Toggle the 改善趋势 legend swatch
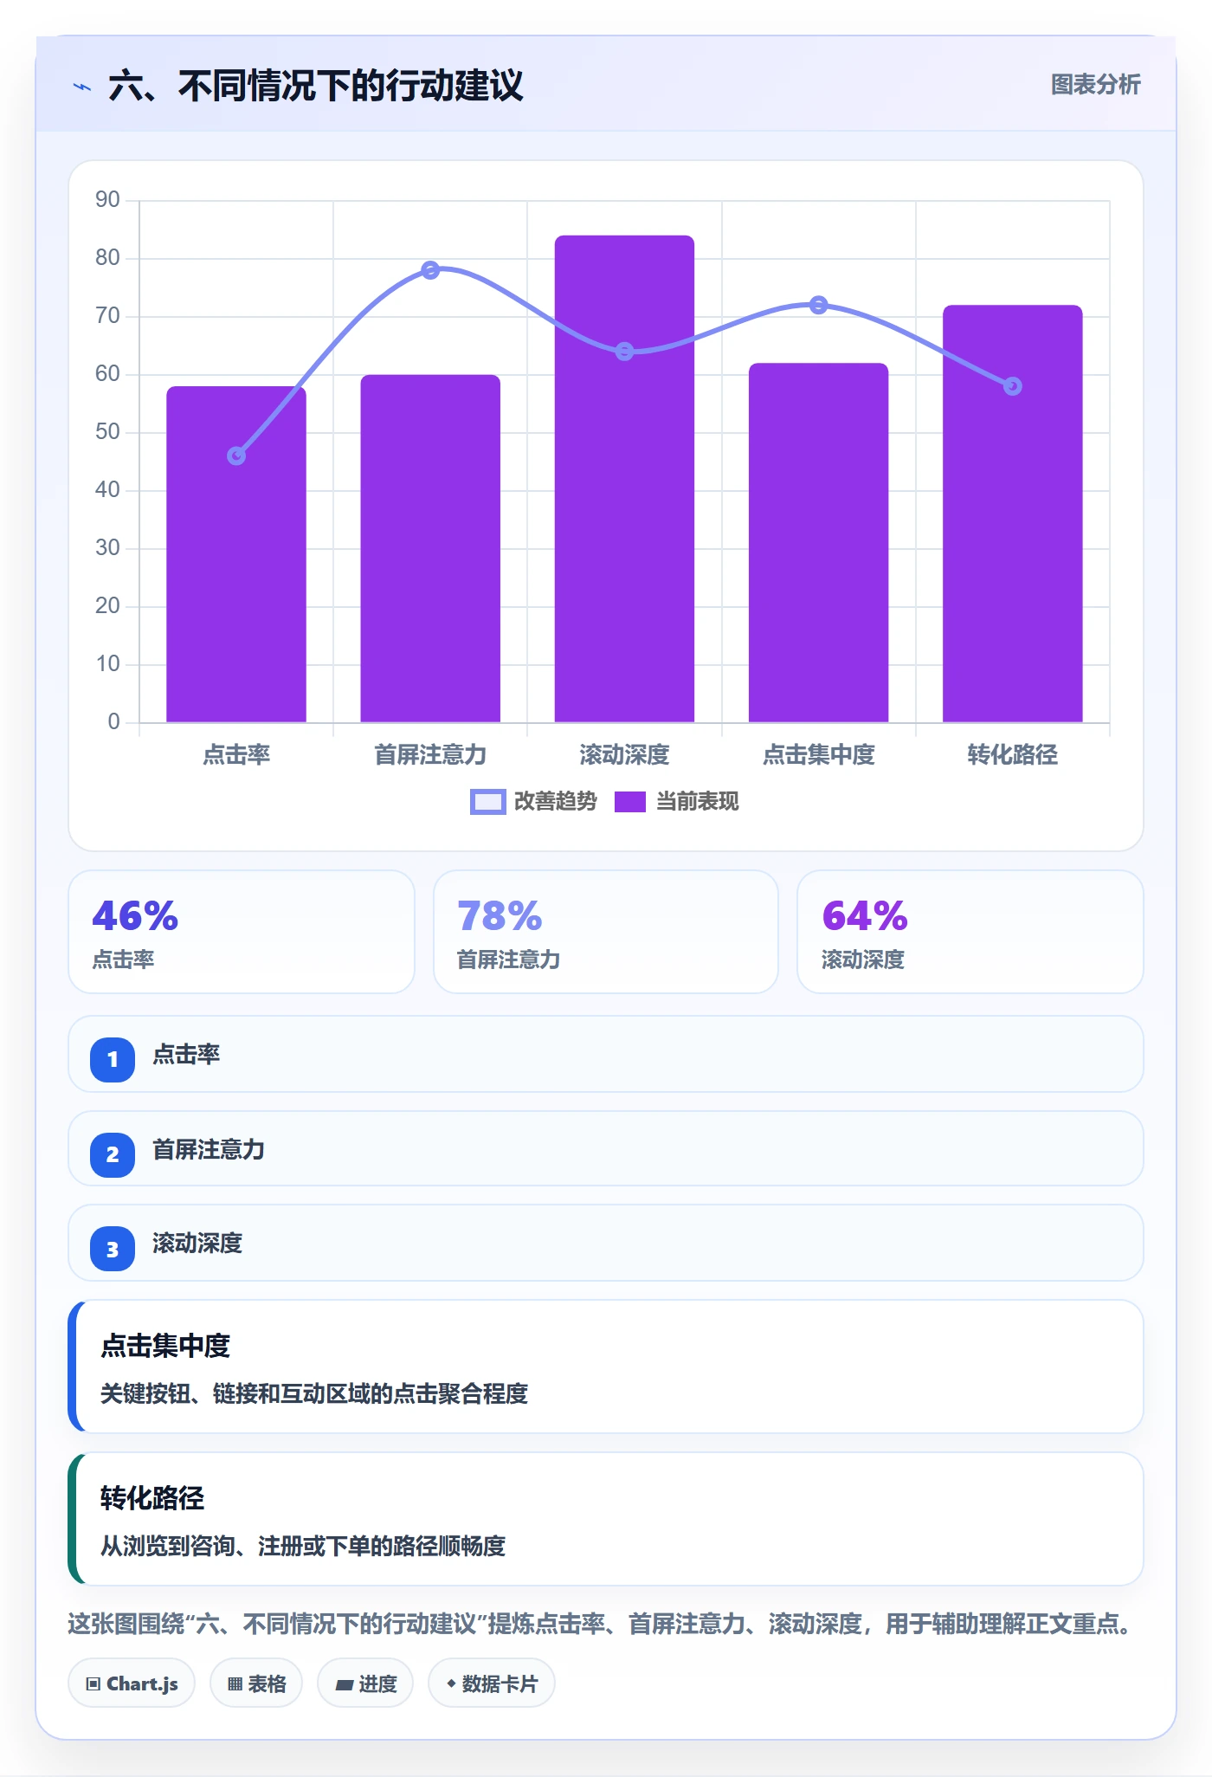 (x=487, y=802)
